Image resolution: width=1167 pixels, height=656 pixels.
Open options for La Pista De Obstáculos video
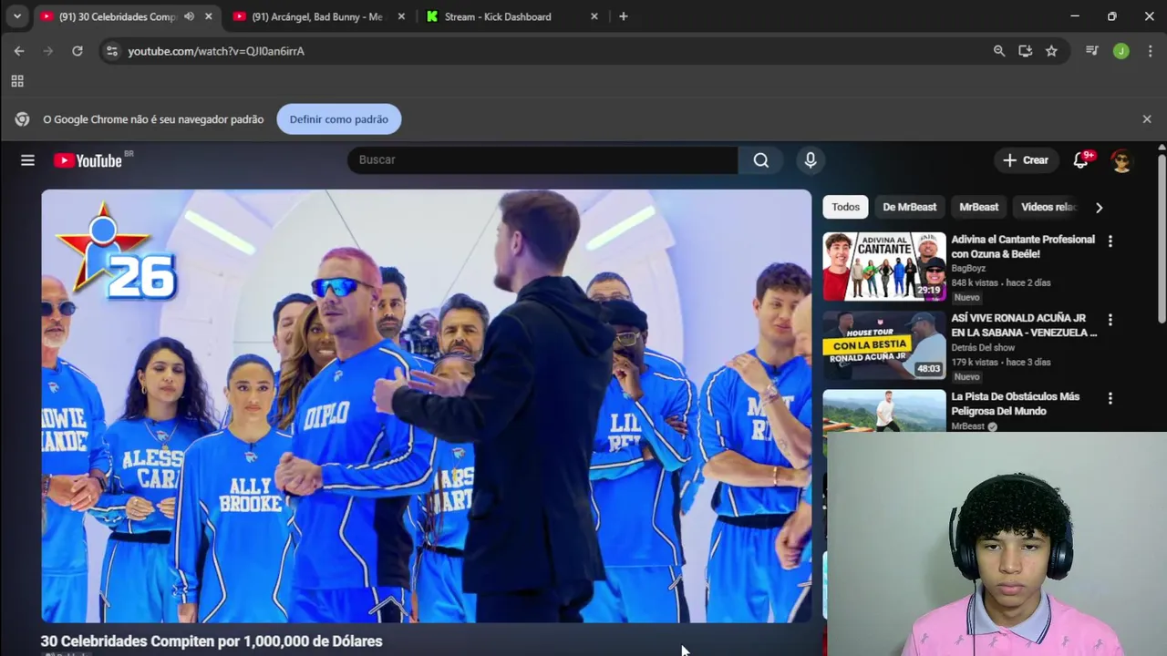tap(1110, 398)
